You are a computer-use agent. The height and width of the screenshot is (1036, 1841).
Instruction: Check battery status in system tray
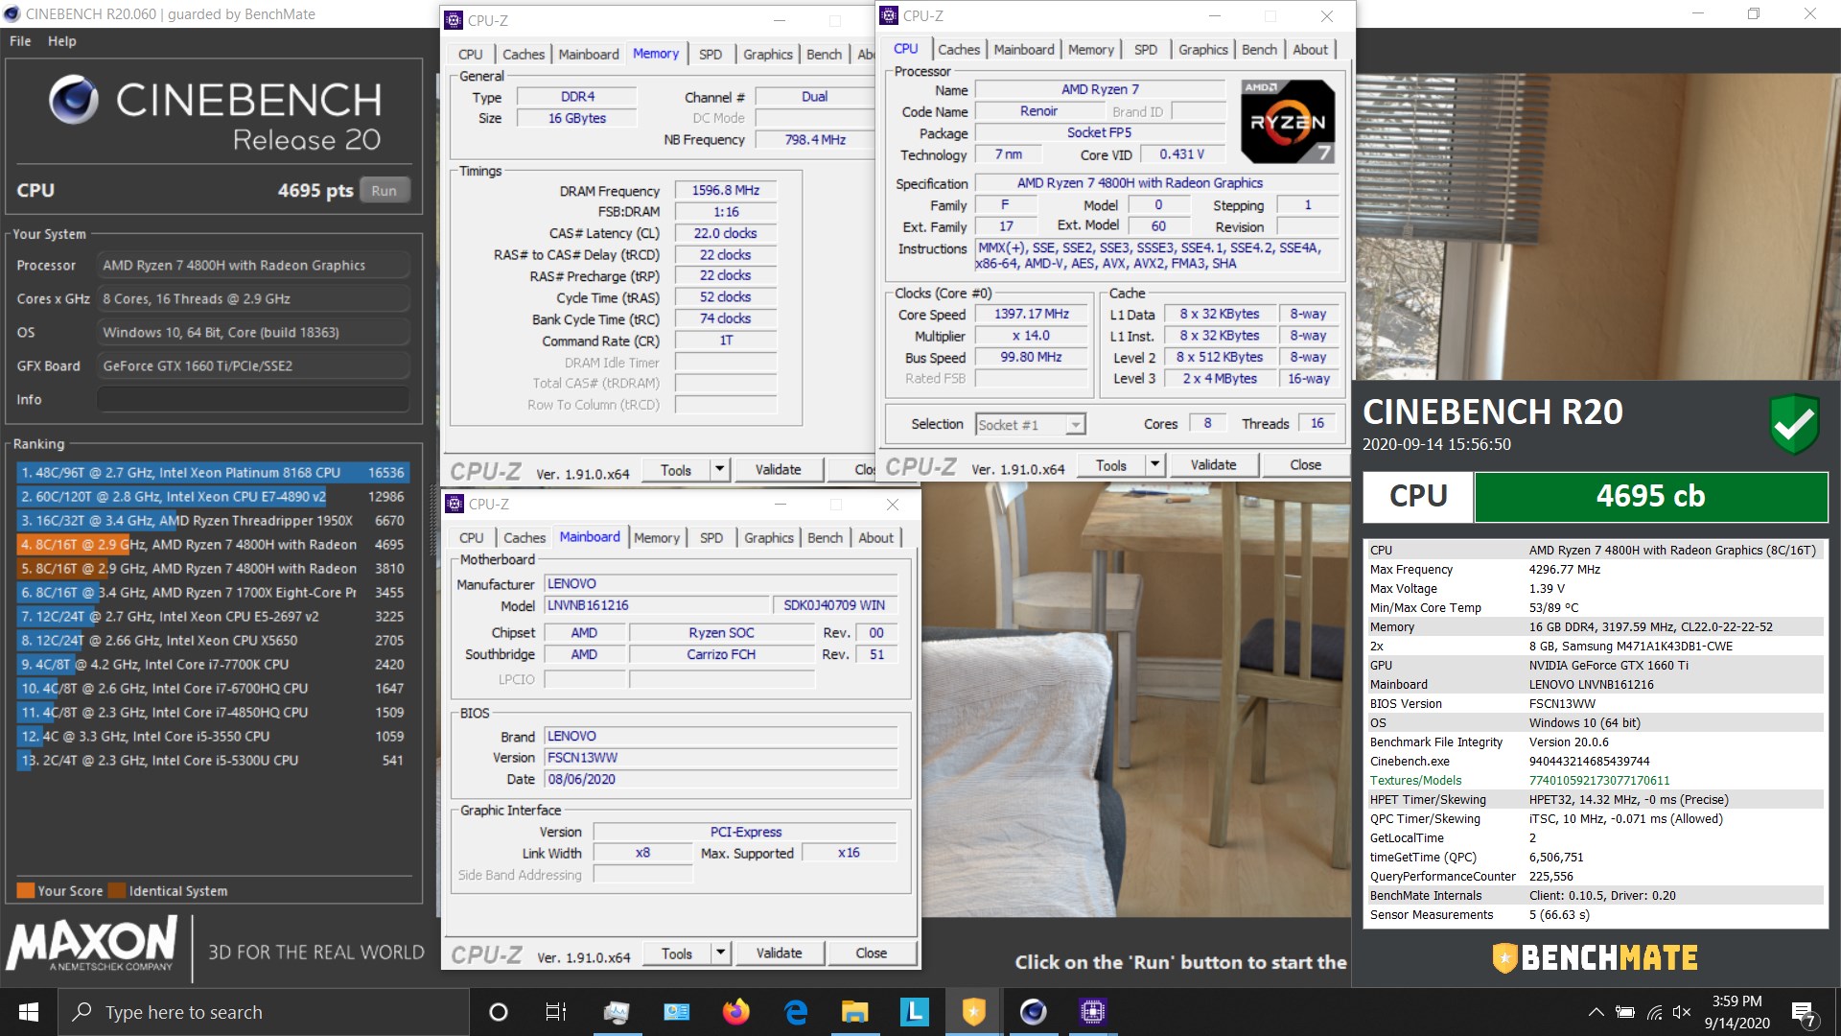(x=1624, y=1012)
